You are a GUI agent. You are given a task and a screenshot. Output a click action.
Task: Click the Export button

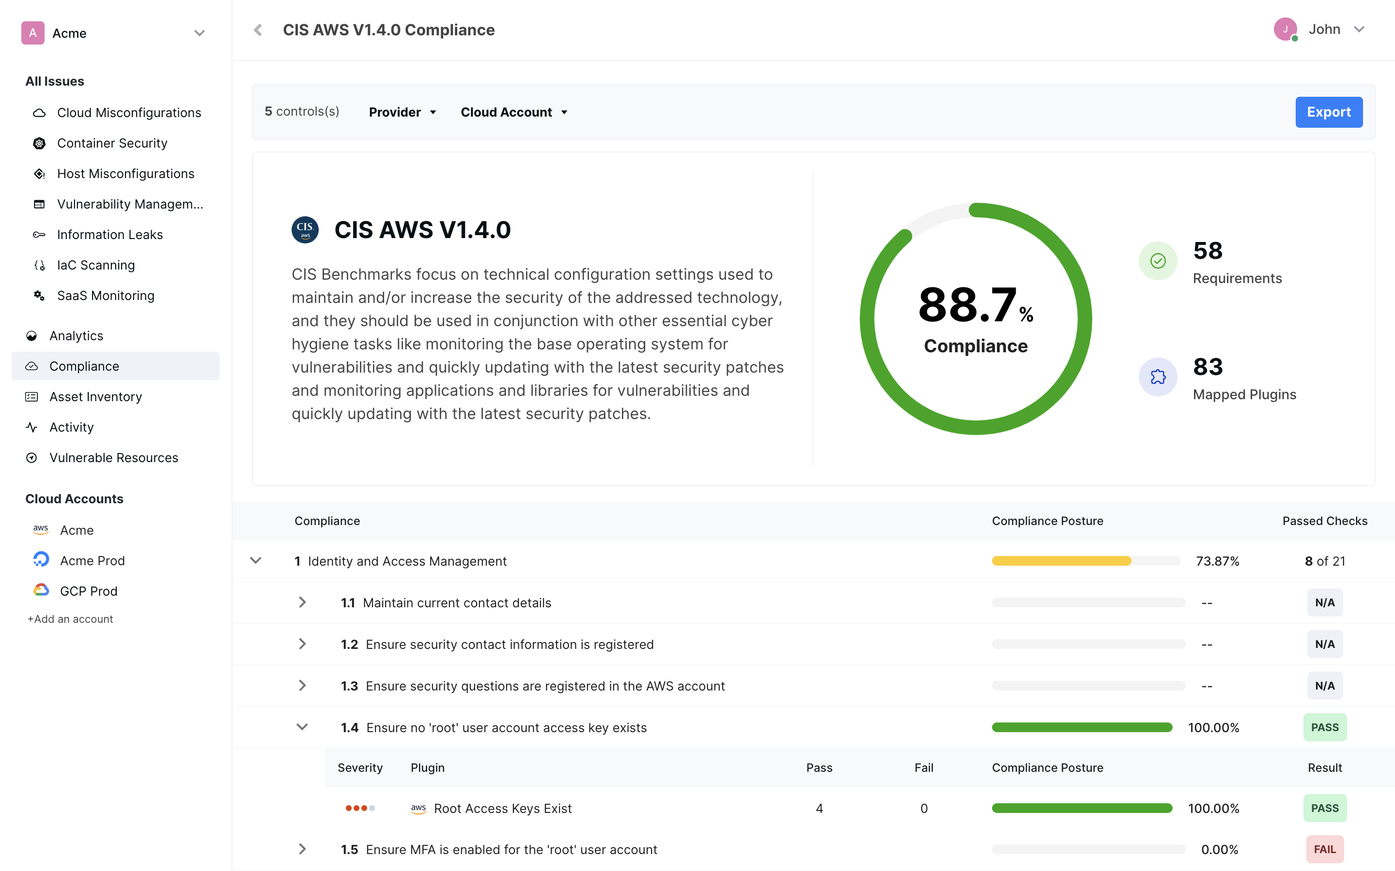(x=1329, y=111)
